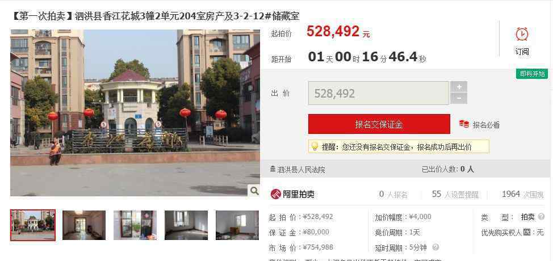The image size is (553, 261).
Task: Click the coins icon beside 报名必看
Action: click(x=464, y=124)
